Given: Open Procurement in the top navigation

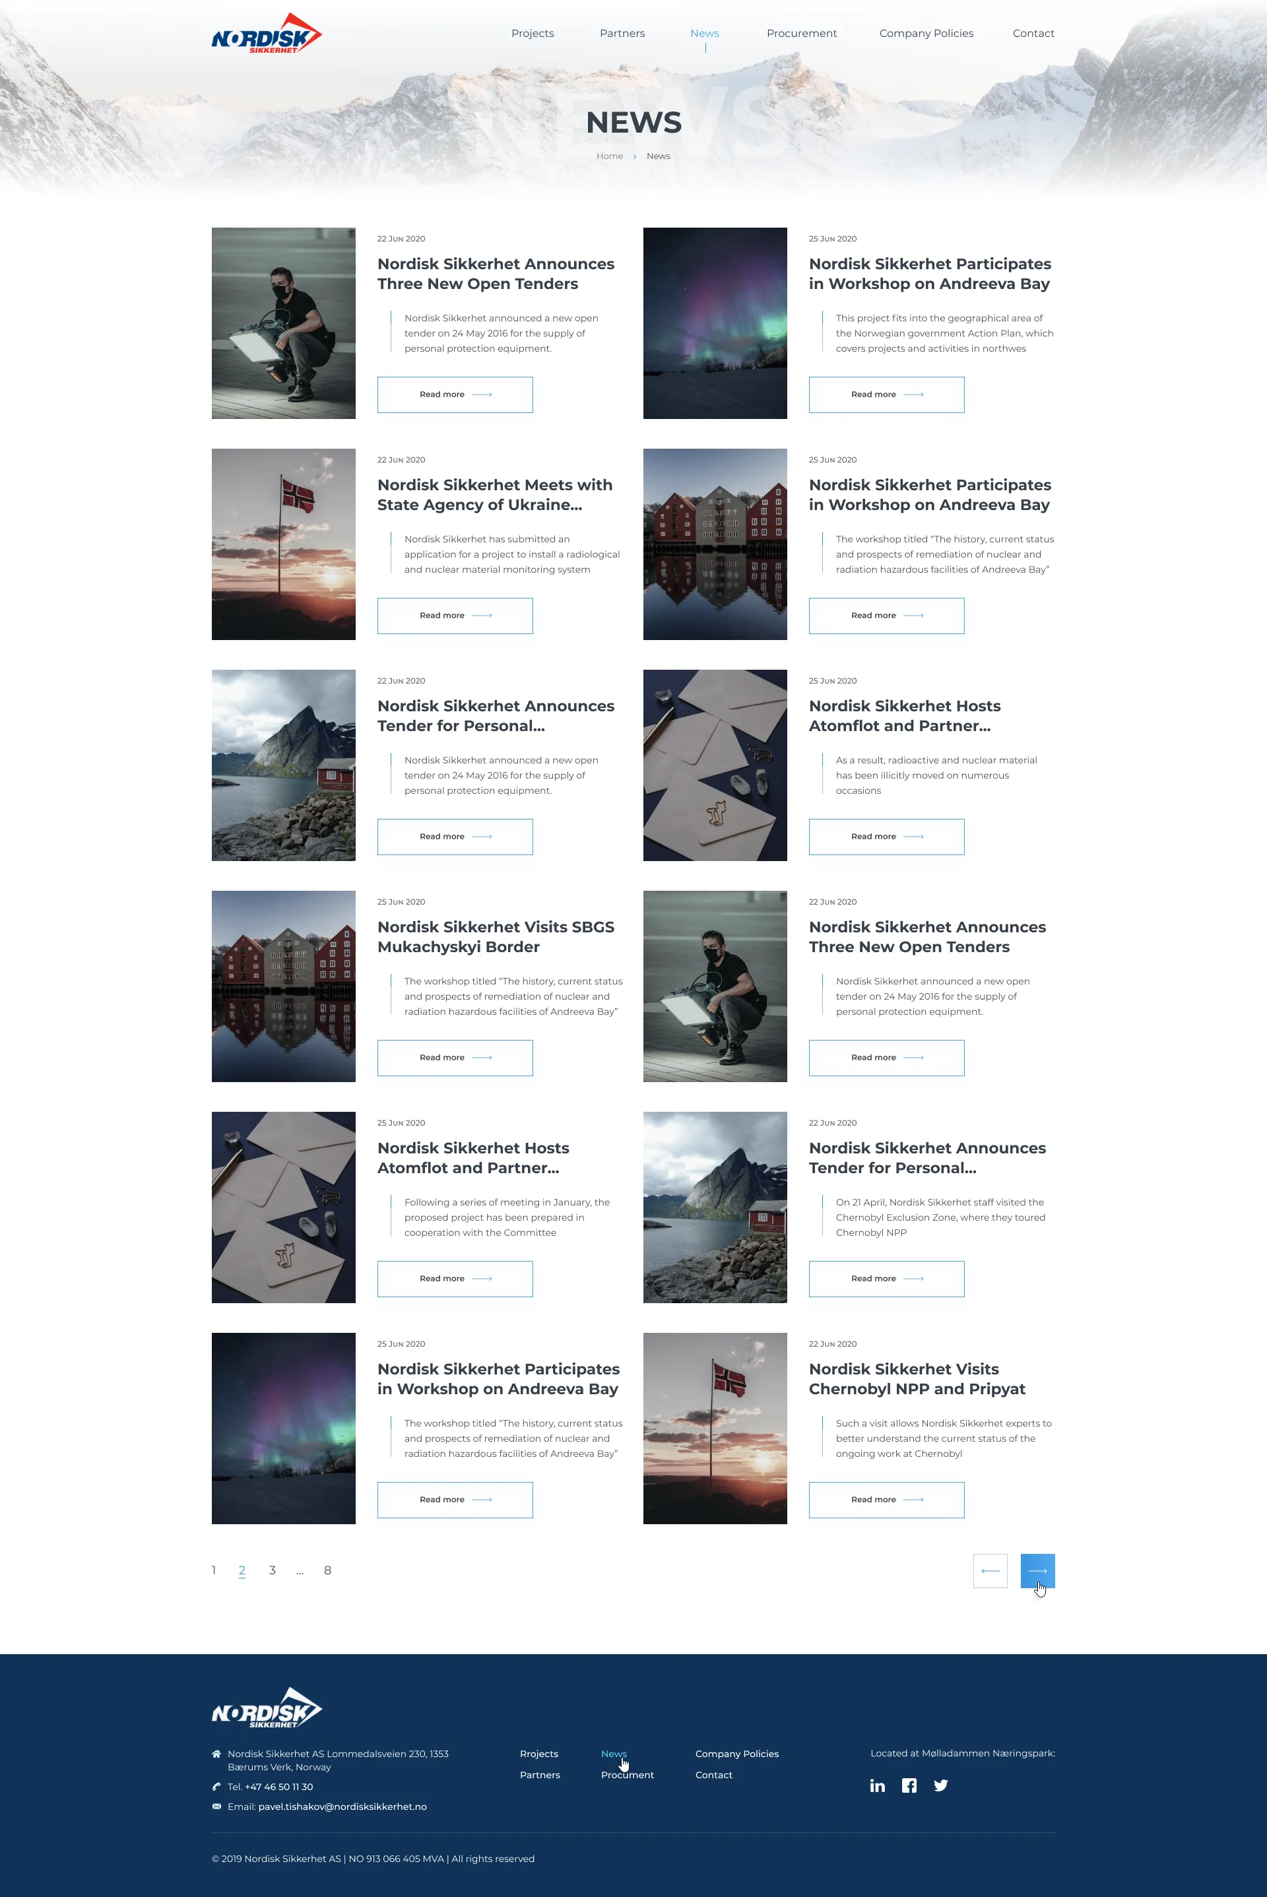Looking at the screenshot, I should [802, 33].
